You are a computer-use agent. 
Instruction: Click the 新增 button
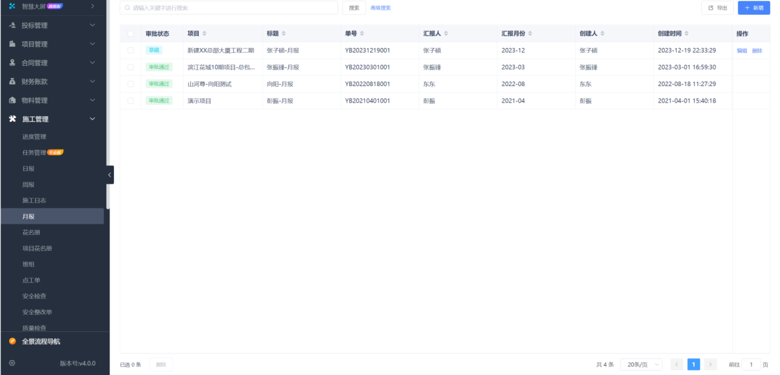[754, 8]
